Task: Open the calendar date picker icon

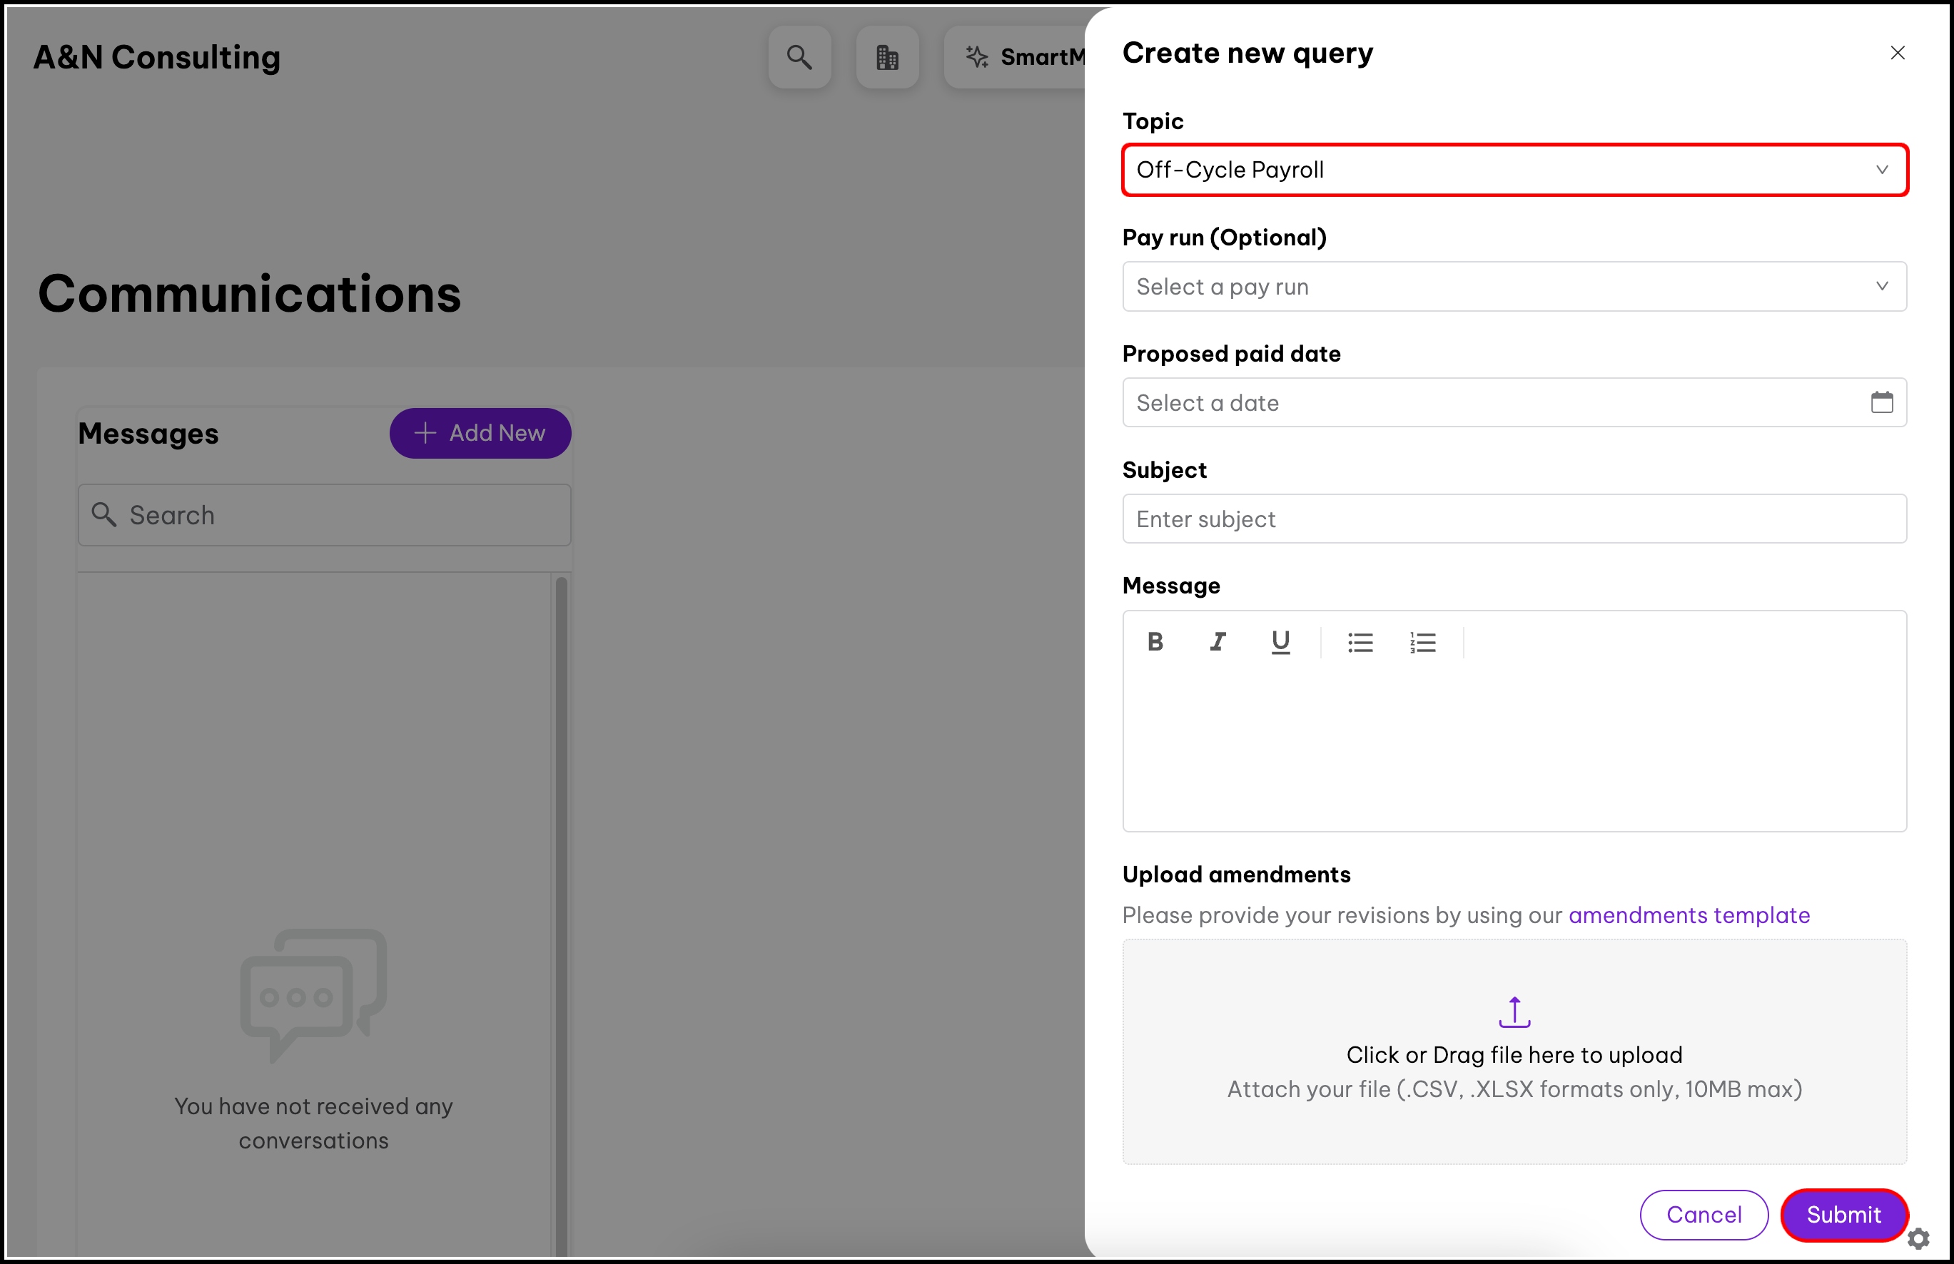Action: pyautogui.click(x=1881, y=402)
